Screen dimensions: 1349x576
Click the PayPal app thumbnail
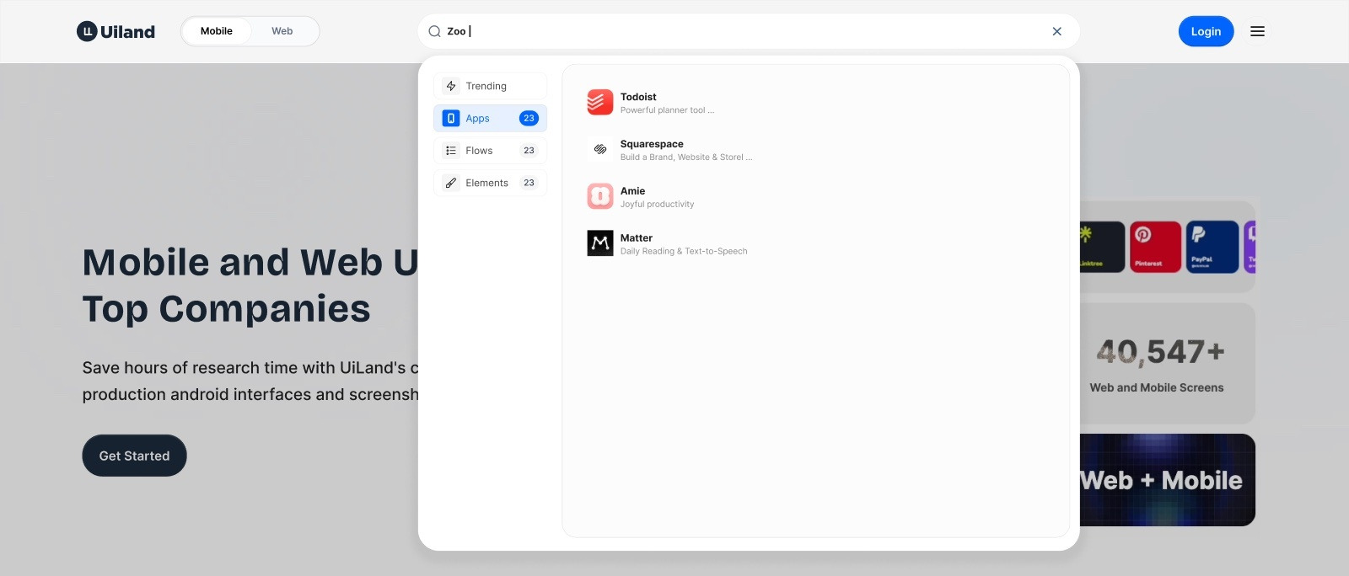click(x=1212, y=247)
